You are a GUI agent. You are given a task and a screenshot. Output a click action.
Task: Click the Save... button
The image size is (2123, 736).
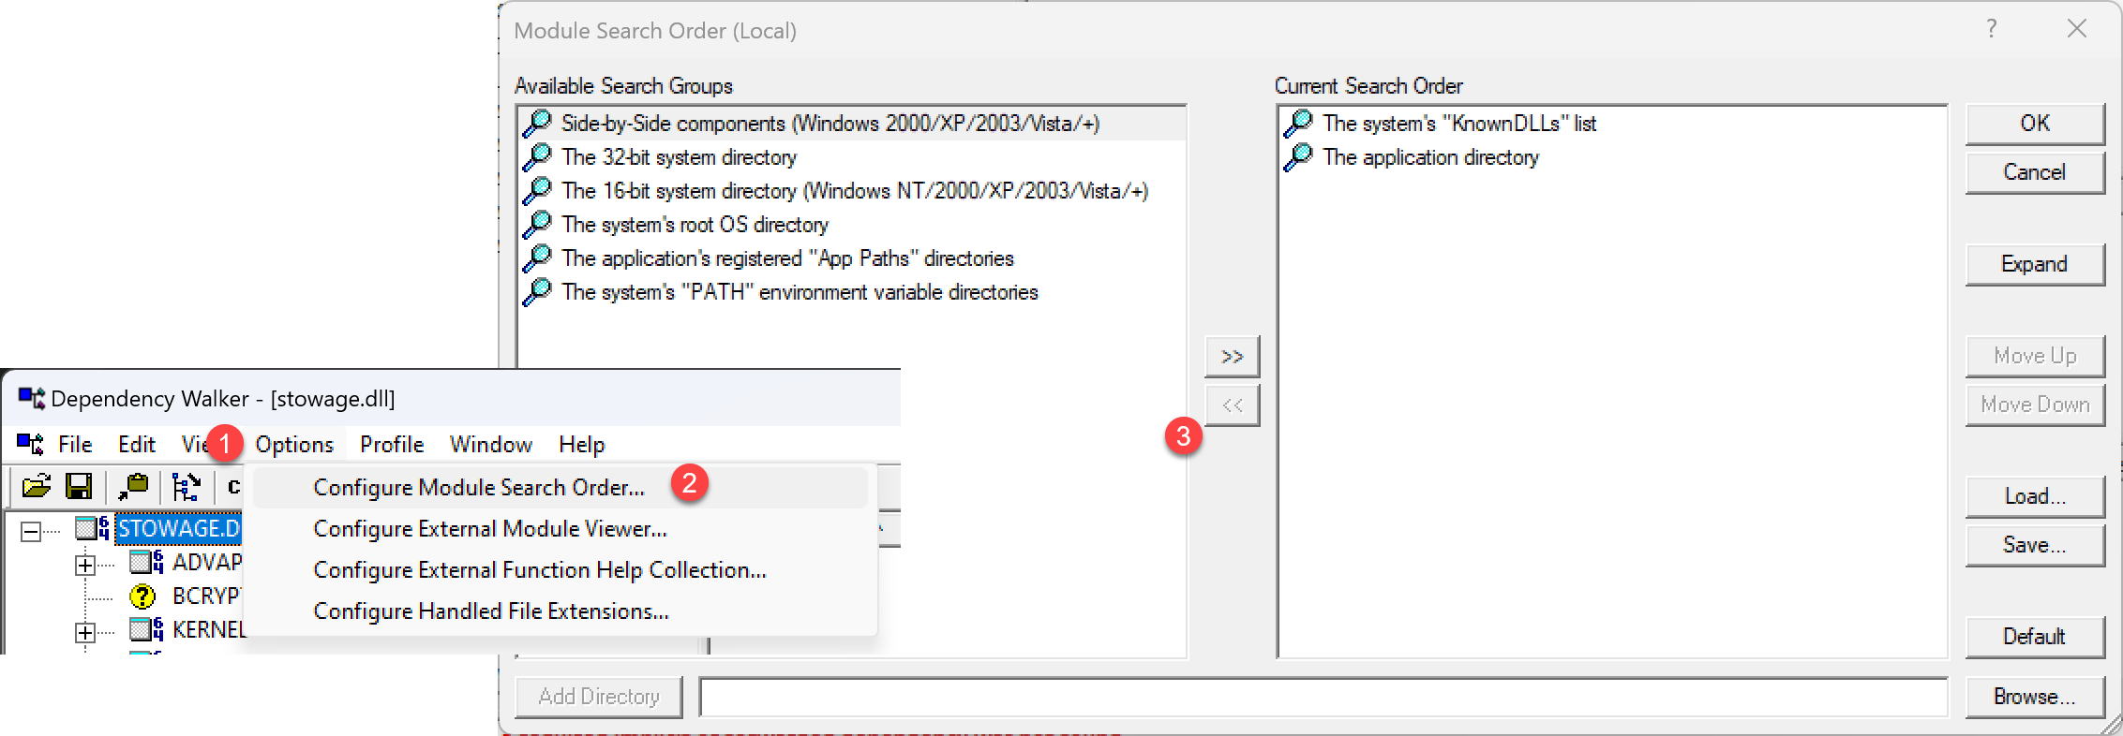pos(2035,545)
